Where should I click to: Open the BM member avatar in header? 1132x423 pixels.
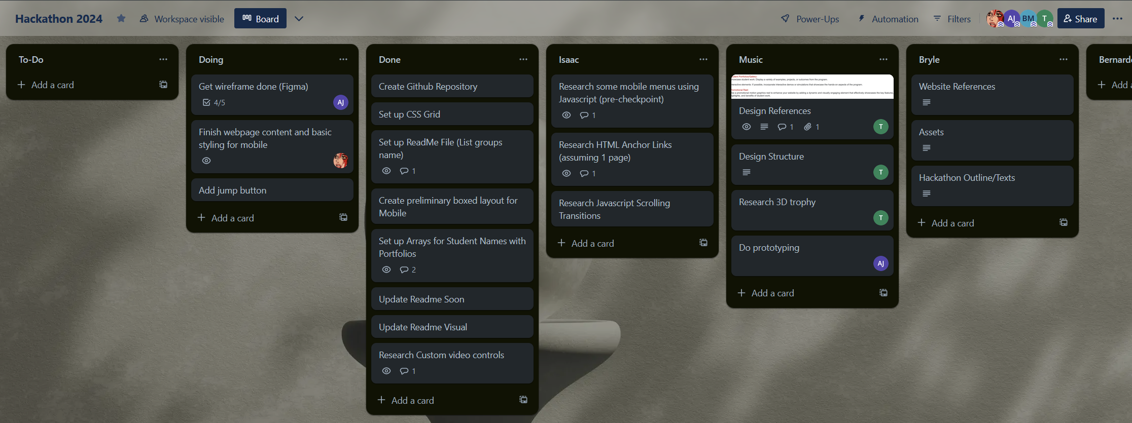pyautogui.click(x=1028, y=19)
